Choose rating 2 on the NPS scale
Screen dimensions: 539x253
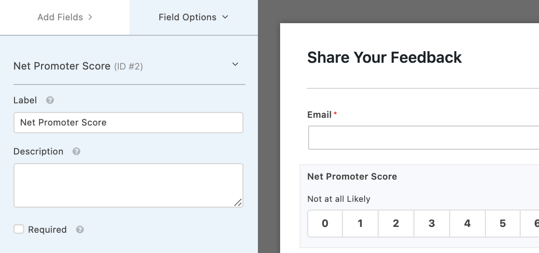click(x=396, y=224)
